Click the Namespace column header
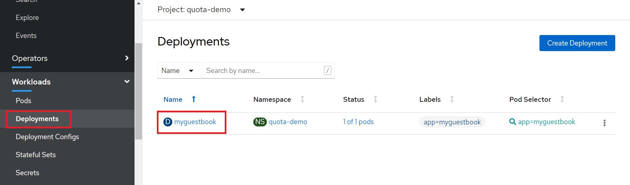Viewport: 630px width, 185px height. 272,100
